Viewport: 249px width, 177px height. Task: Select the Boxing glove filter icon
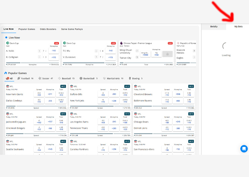pos(130,78)
